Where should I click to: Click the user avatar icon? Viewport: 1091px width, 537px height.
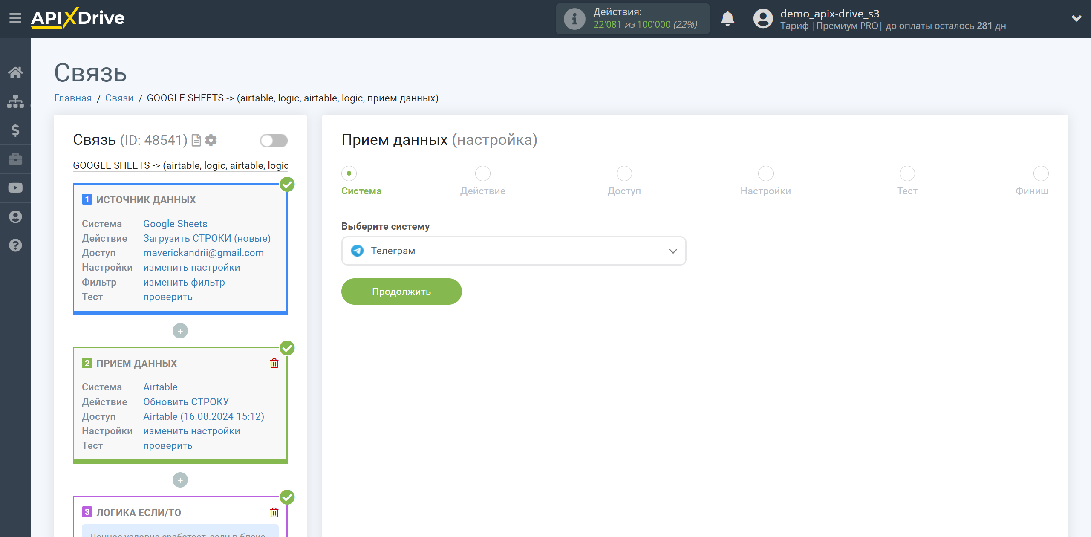click(763, 19)
